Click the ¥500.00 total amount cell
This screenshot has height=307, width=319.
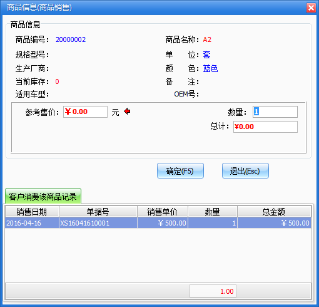pos(274,223)
